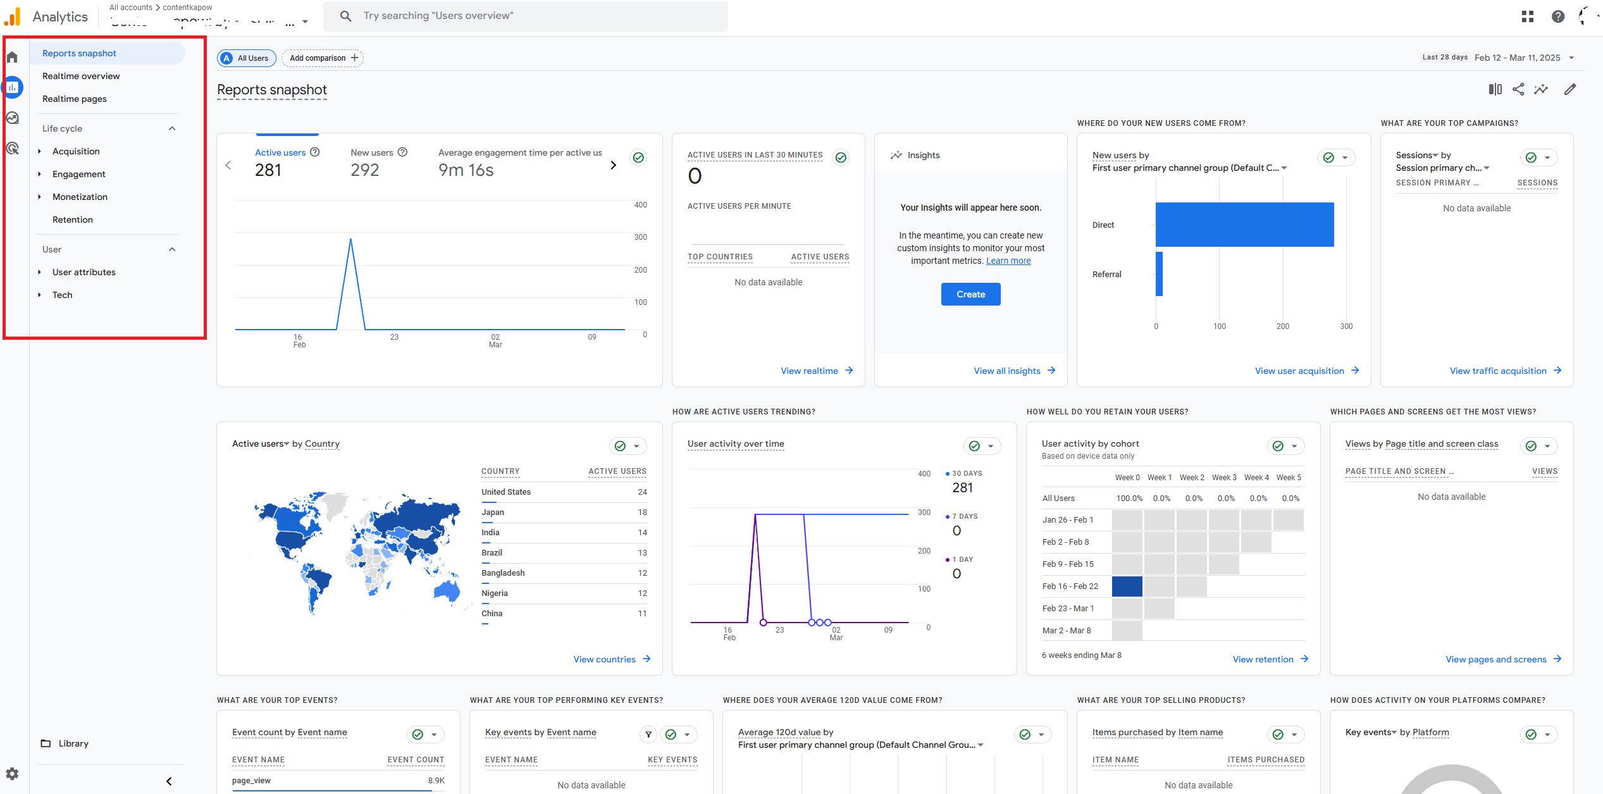The width and height of the screenshot is (1603, 794).
Task: Open the Insights sparkline icon in toolbar
Action: click(x=1541, y=89)
